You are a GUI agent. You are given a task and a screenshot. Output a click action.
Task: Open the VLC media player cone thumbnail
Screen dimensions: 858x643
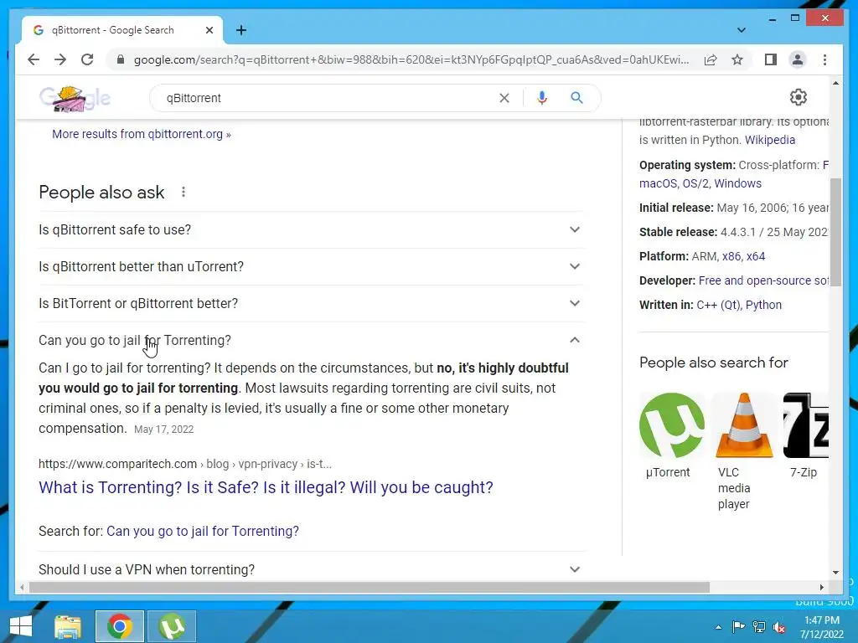click(744, 424)
